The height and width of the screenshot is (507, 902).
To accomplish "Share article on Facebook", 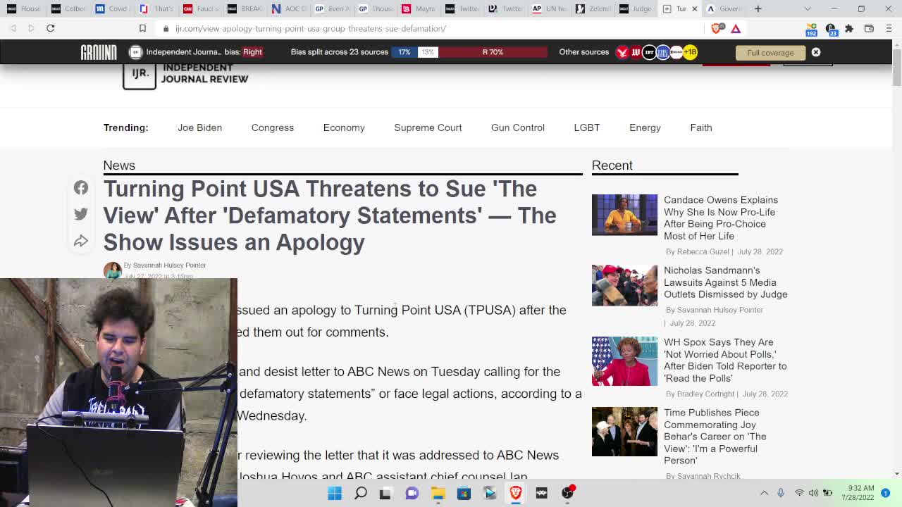I will coord(81,187).
